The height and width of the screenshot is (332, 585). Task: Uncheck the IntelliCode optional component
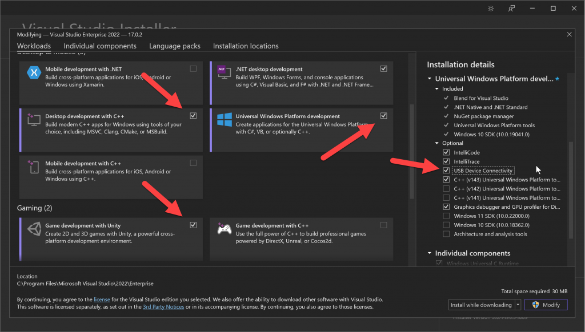[446, 152]
